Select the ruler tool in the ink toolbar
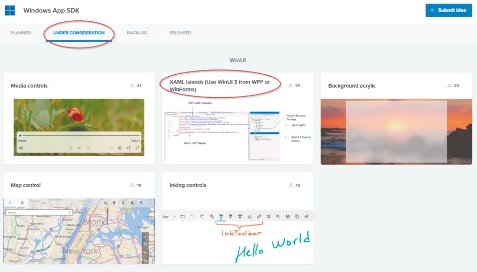Image resolution: width=477 pixels, height=272 pixels. point(259,217)
